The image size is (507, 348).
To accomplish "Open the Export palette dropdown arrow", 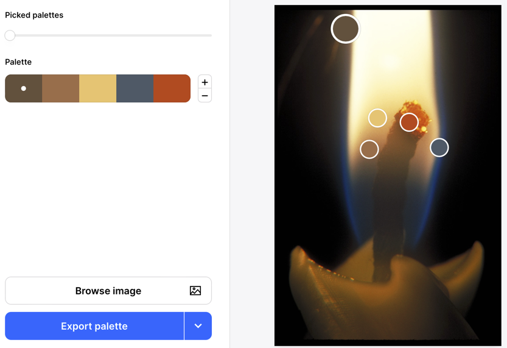I will [x=198, y=326].
